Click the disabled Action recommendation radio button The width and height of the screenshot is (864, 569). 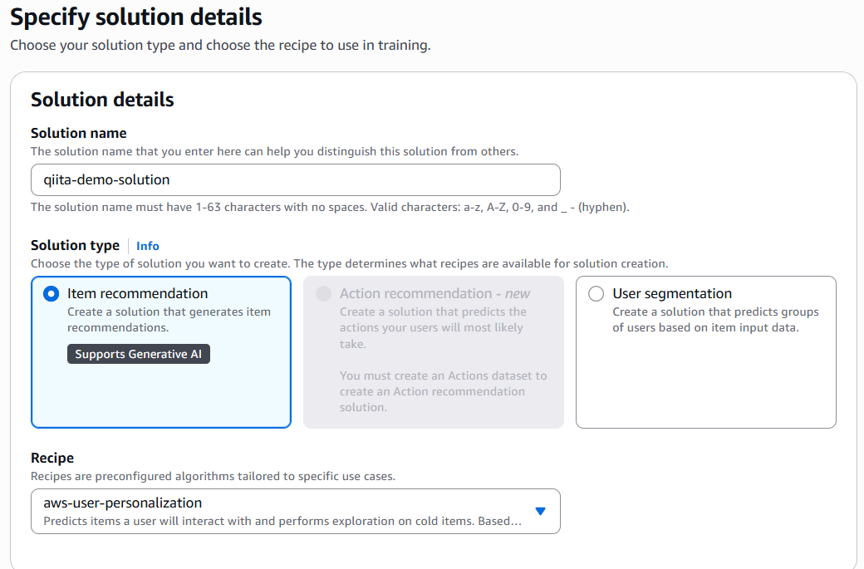323,293
